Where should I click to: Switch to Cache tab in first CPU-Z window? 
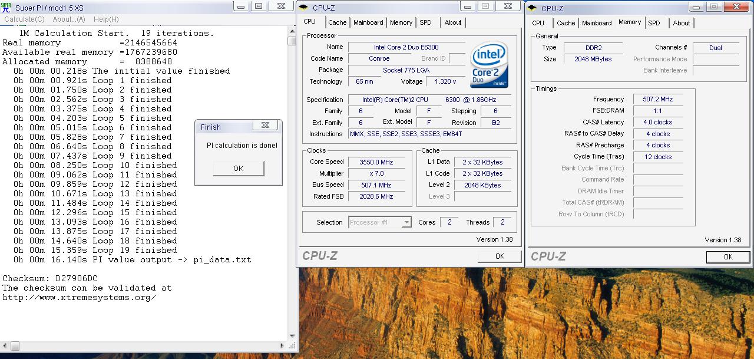pyautogui.click(x=338, y=22)
